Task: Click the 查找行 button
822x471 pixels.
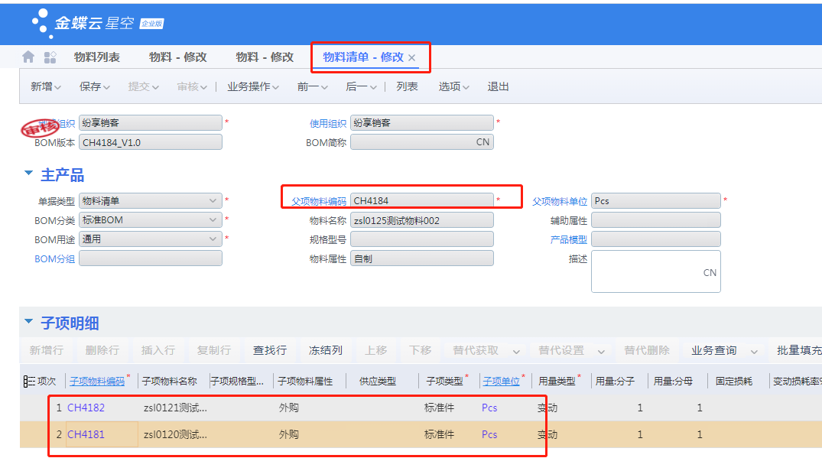Action: [x=269, y=350]
